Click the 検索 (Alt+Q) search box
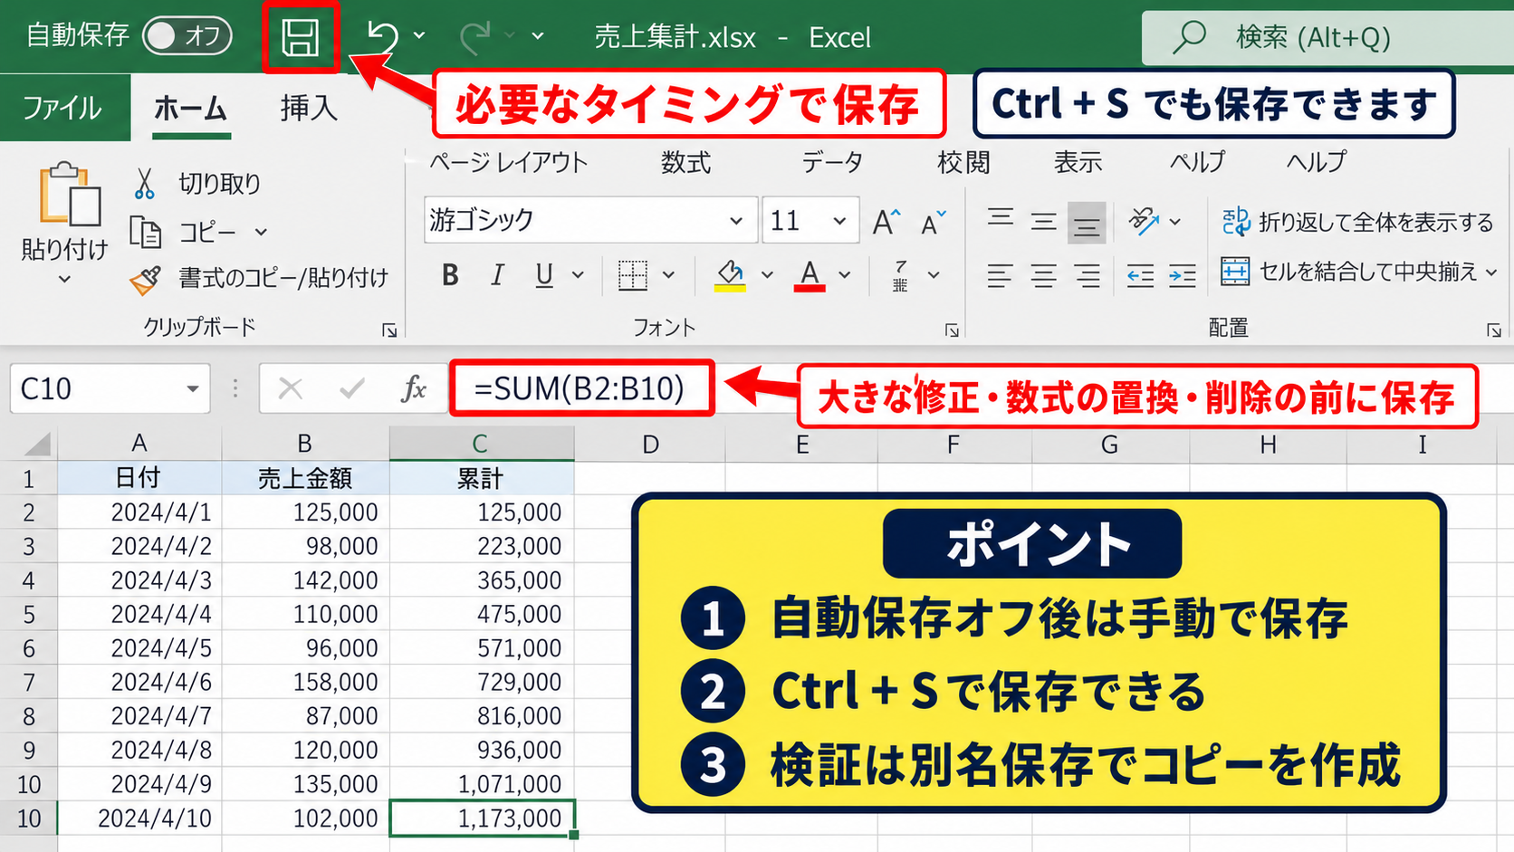This screenshot has width=1514, height=852. pos(1327,37)
